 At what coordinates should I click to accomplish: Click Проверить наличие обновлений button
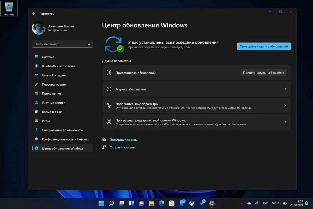coord(264,46)
